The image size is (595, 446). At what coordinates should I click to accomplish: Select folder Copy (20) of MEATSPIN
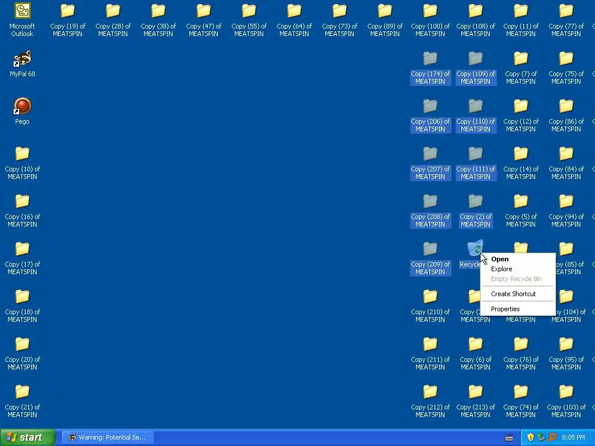point(22,353)
